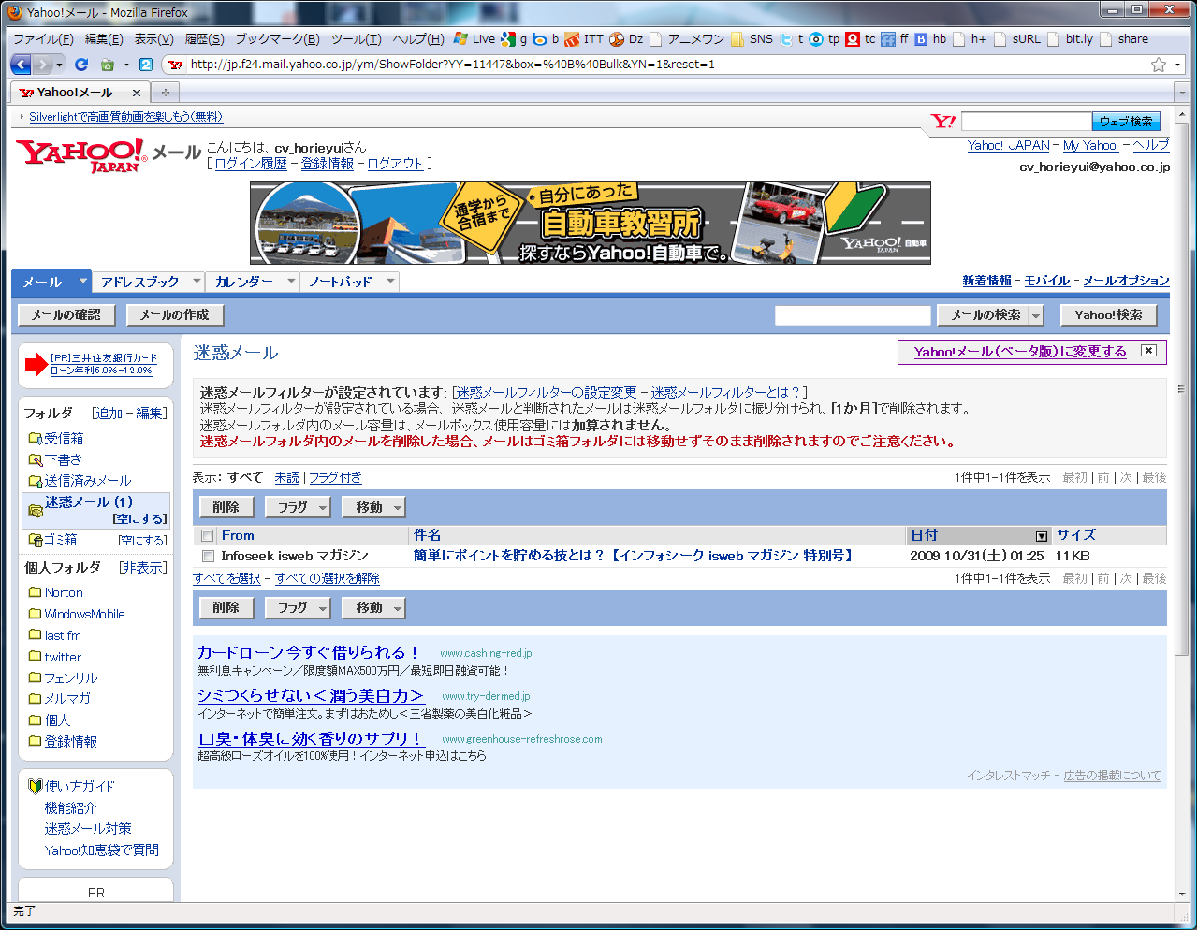The height and width of the screenshot is (930, 1197).
Task: Open the 受信箱 folder
Action: point(64,438)
